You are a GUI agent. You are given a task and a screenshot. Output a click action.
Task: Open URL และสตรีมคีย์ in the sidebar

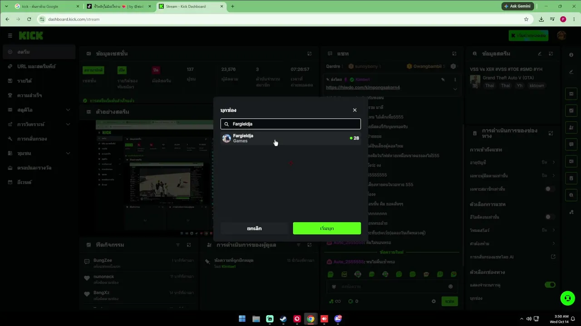pyautogui.click(x=38, y=66)
